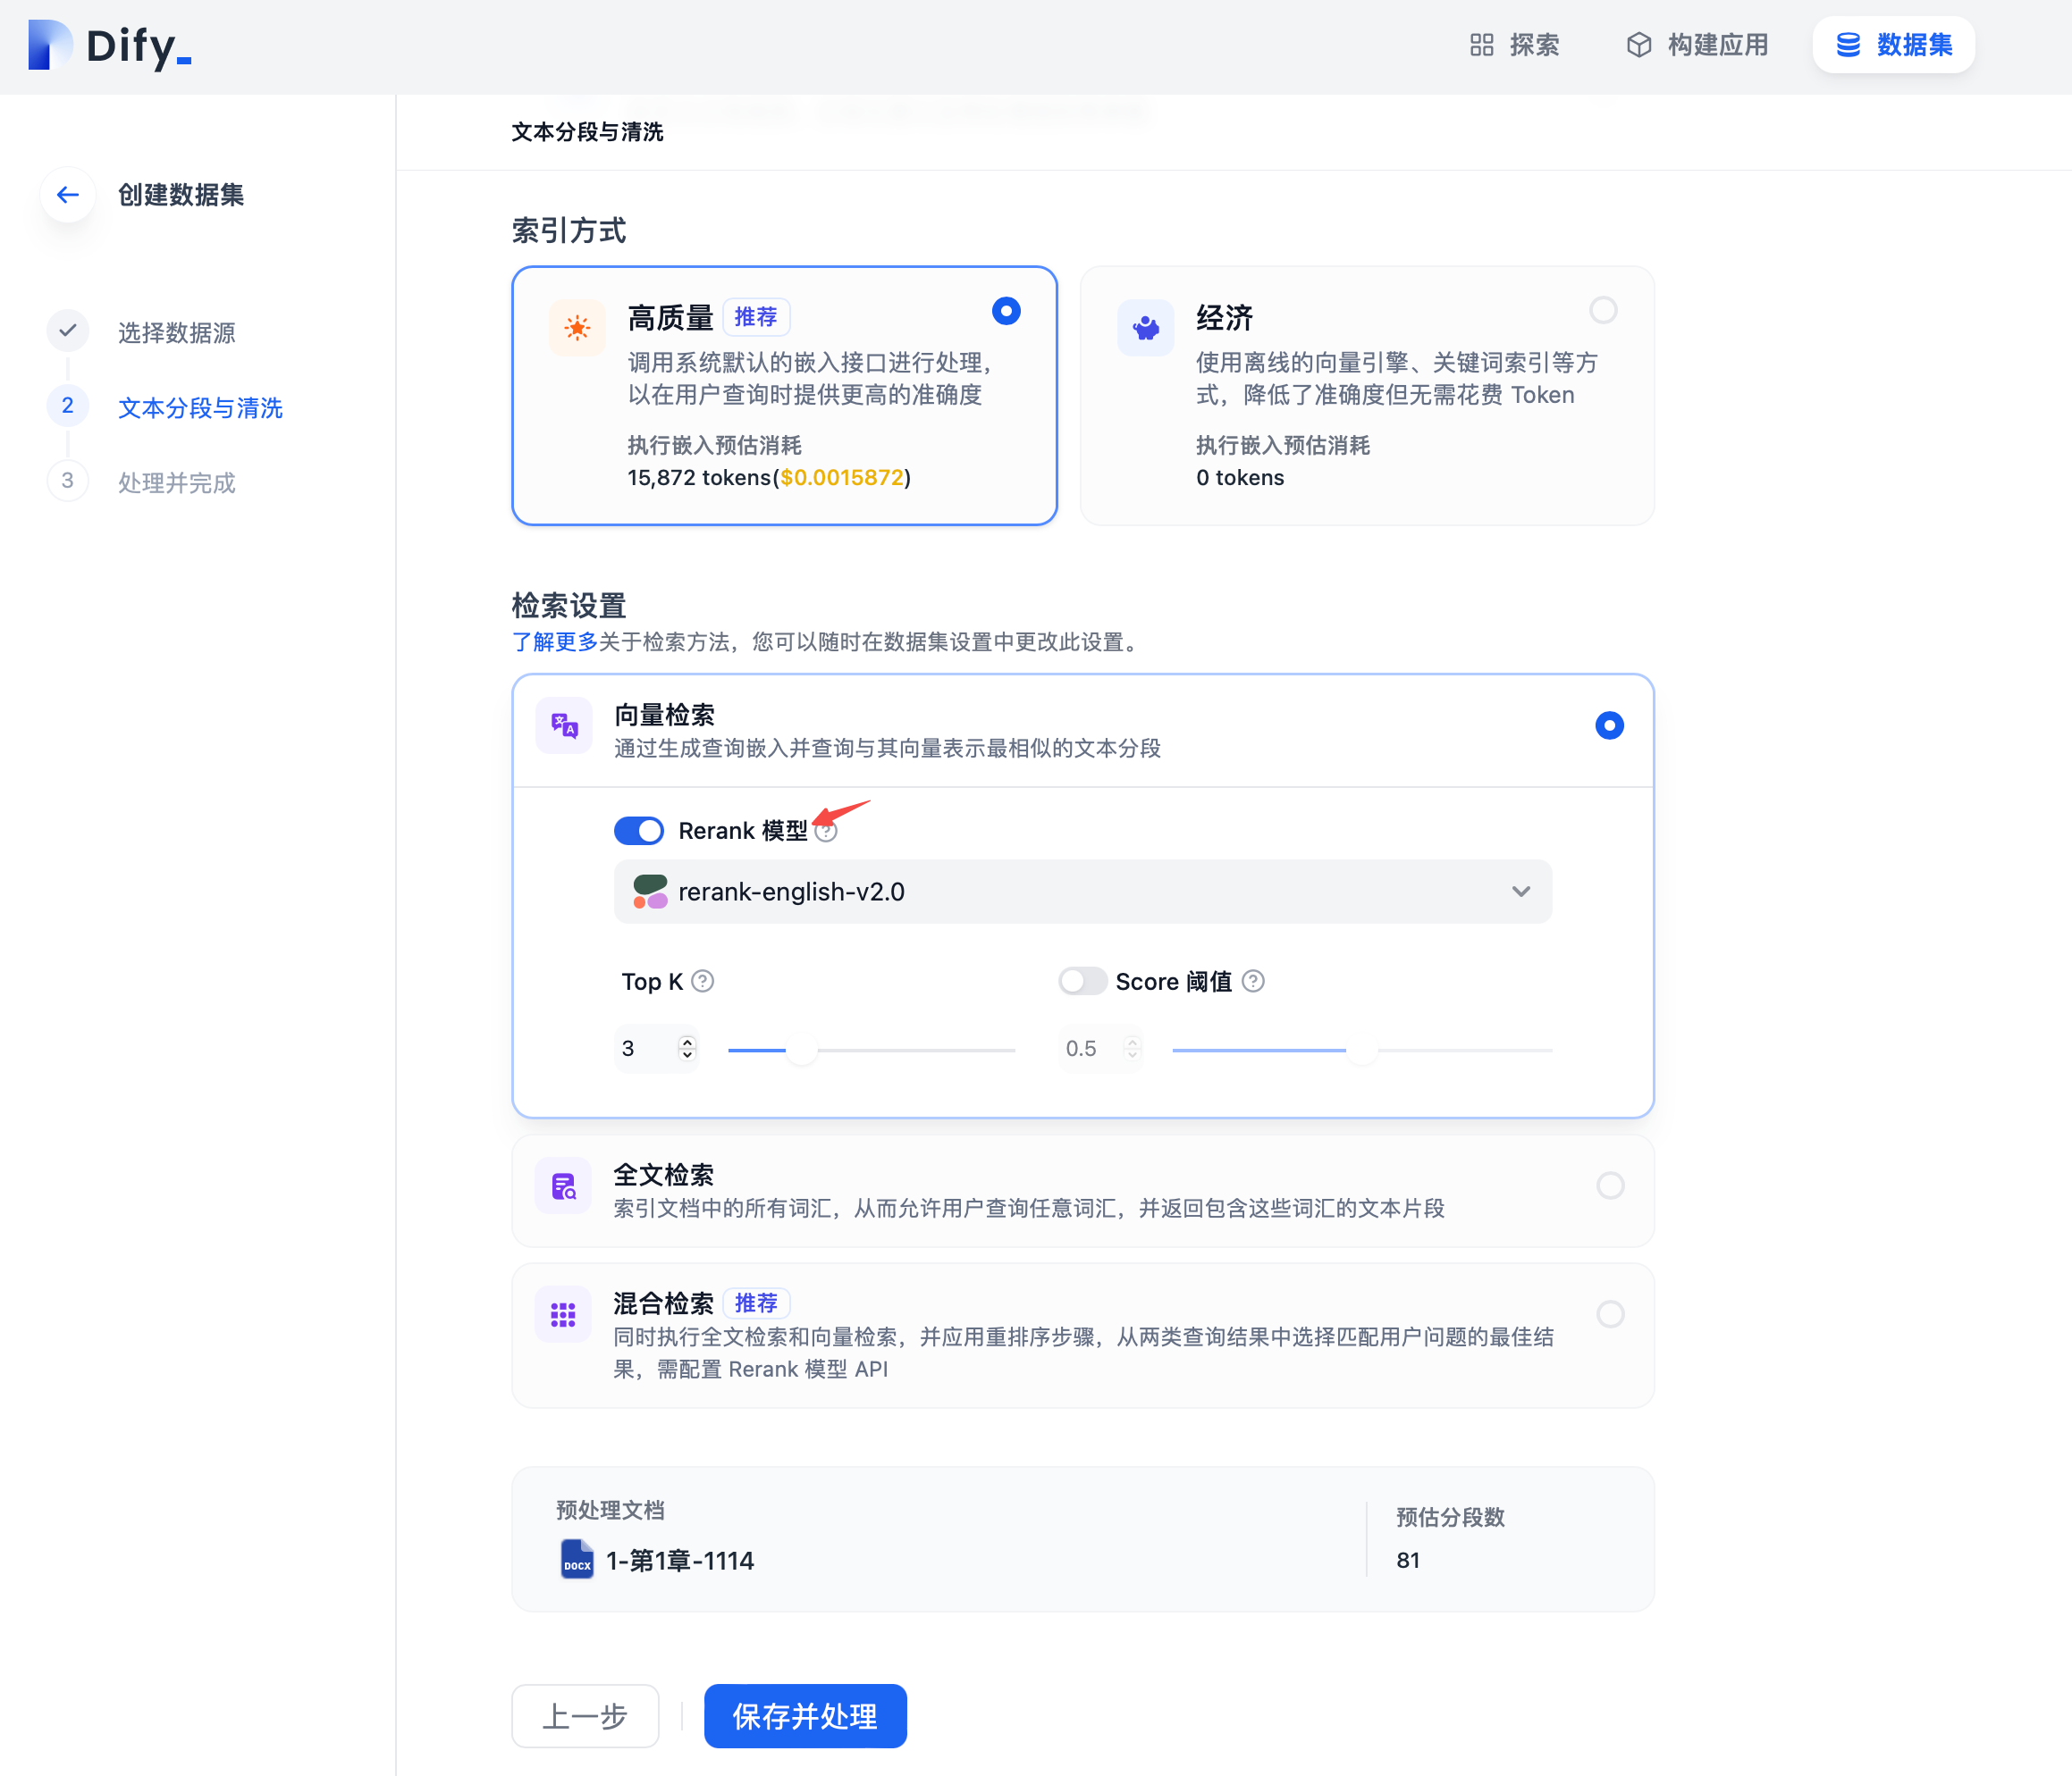Screen dimensions: 2072x1776
Task: Click the 检索设置 heading
Action: (569, 606)
